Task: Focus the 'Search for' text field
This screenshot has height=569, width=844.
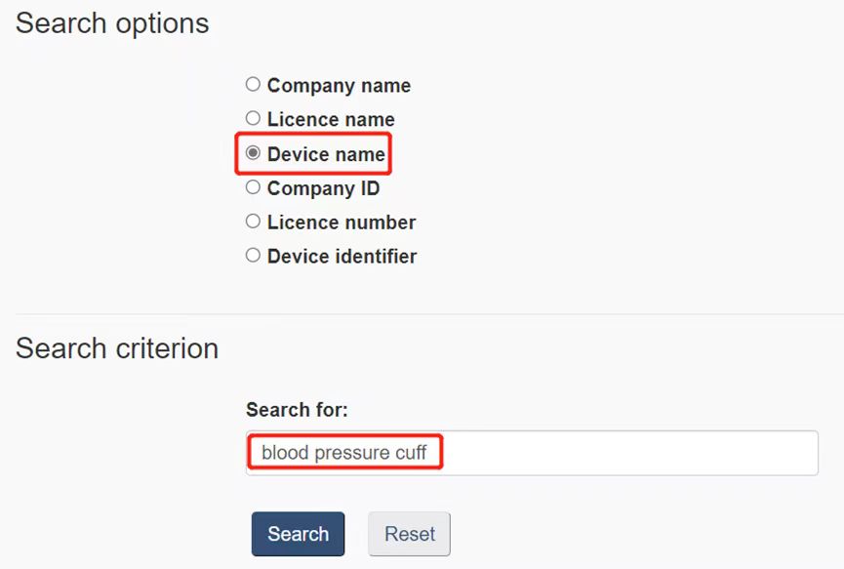Action: pyautogui.click(x=532, y=453)
